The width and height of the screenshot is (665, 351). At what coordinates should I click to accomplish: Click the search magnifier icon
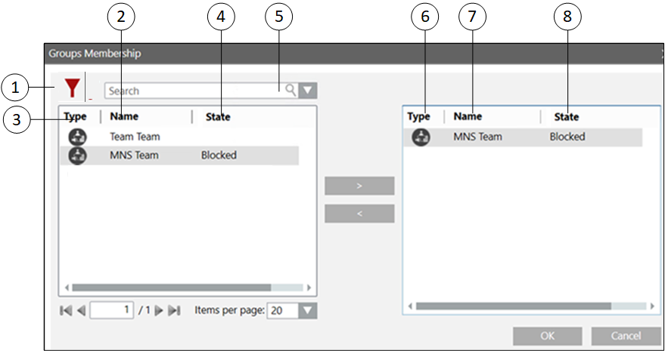coord(290,91)
